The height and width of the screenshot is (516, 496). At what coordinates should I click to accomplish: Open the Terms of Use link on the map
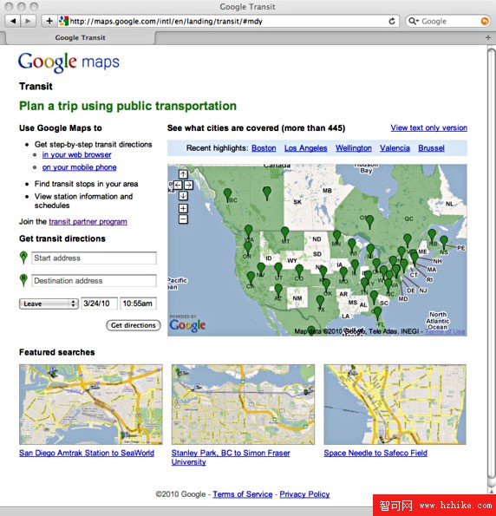tap(445, 331)
